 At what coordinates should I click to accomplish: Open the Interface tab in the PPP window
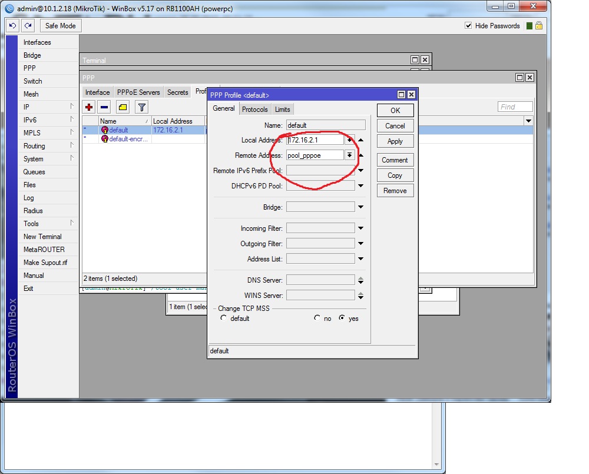pos(97,92)
